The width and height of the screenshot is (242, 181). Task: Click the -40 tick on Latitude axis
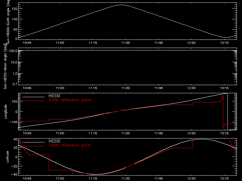coord(14,175)
